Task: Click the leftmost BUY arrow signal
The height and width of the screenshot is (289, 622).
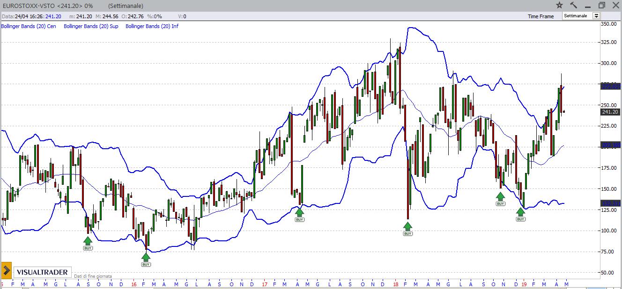Action: click(88, 243)
